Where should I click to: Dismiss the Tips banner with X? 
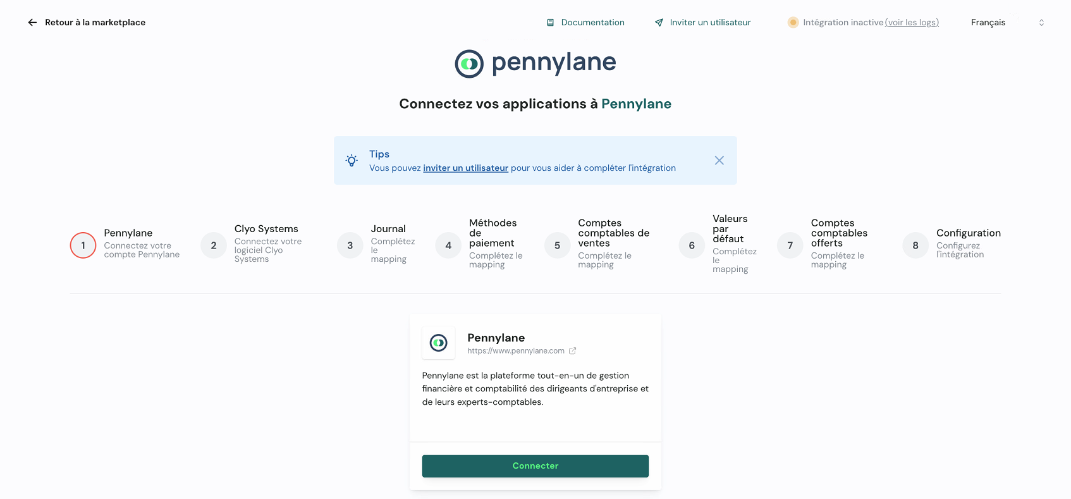point(719,161)
